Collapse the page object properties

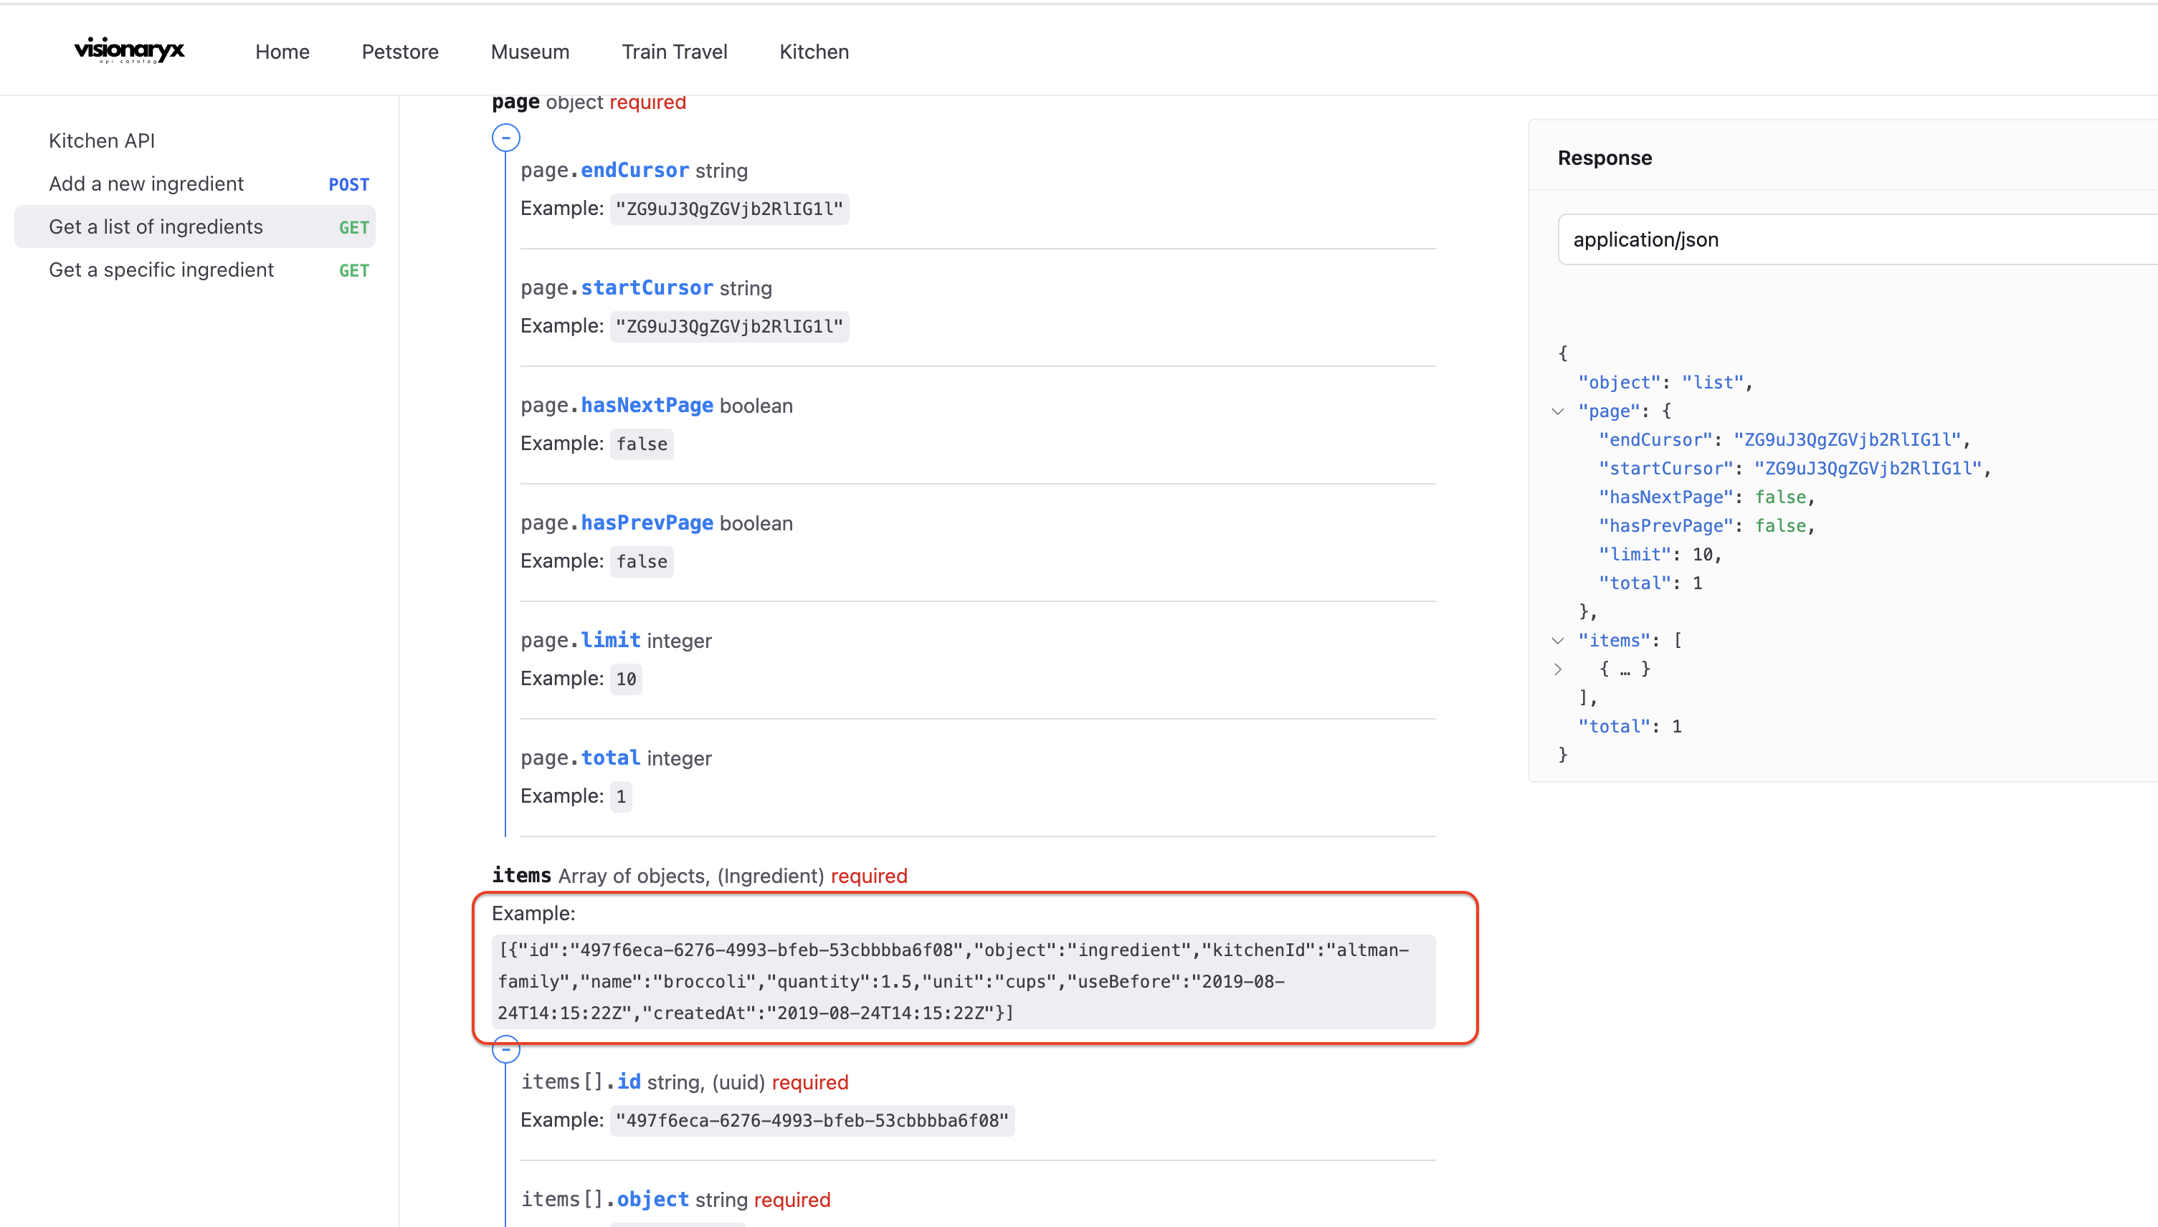[505, 138]
